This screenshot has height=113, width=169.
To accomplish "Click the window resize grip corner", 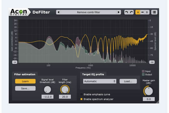I will [157, 102].
